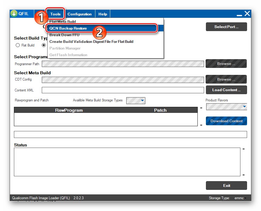
Task: Click the download progress bar
Action: pos(130,134)
